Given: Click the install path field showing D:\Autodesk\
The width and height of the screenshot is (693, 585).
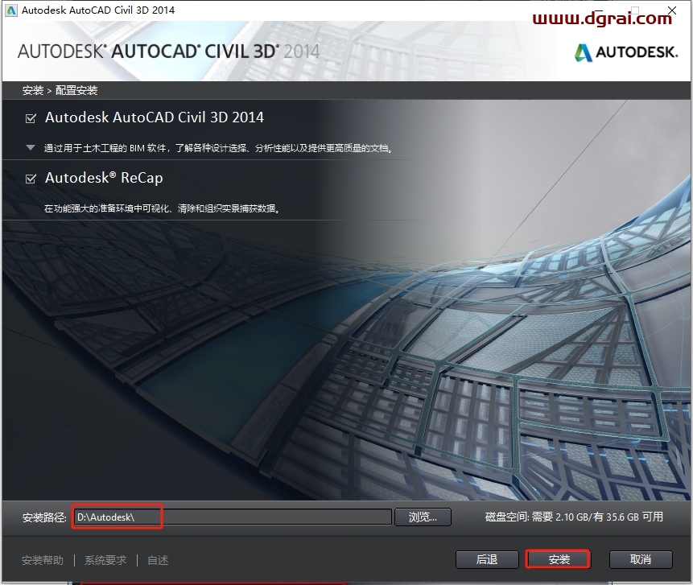Looking at the screenshot, I should pos(233,517).
